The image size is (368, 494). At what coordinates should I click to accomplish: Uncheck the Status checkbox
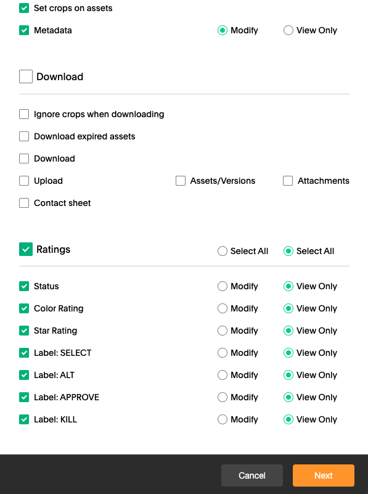tap(24, 286)
